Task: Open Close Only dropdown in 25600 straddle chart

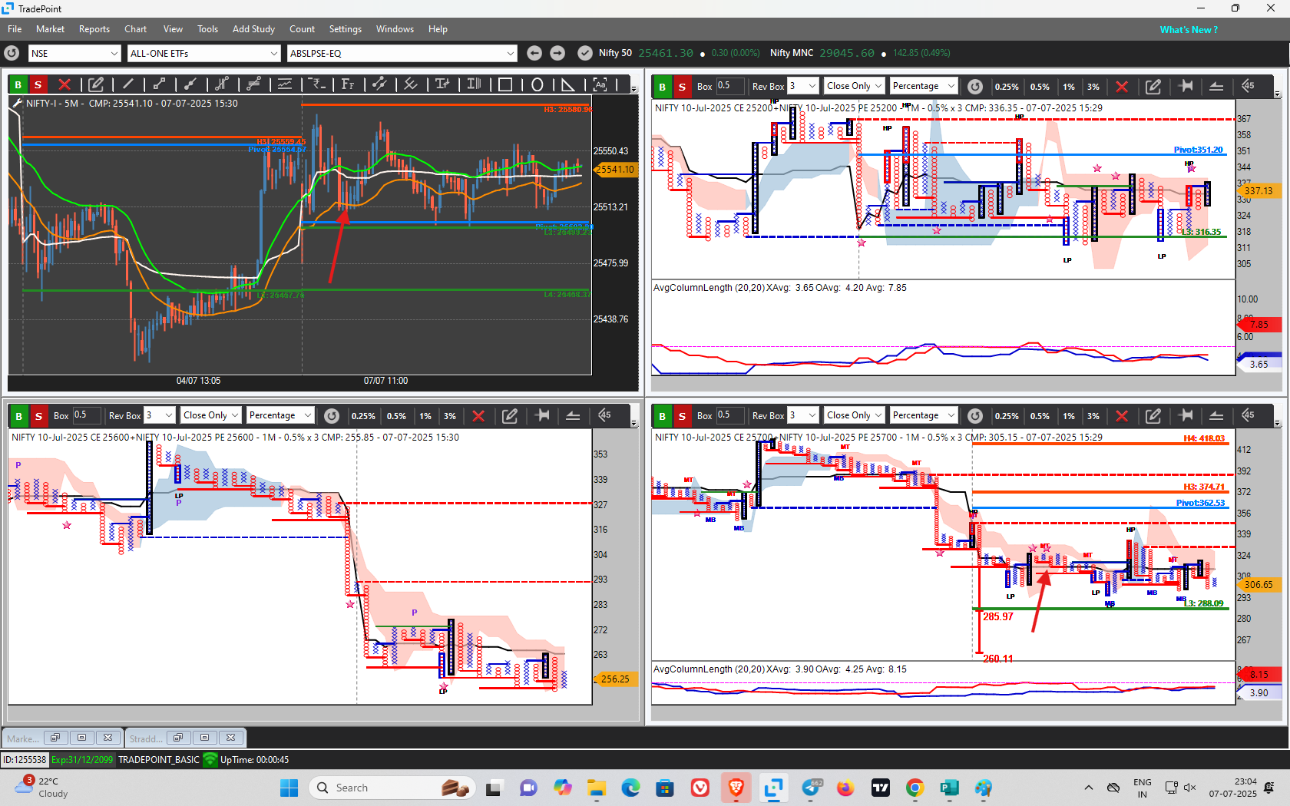Action: coord(211,415)
